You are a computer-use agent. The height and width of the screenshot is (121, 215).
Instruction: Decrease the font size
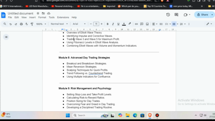click(91, 24)
